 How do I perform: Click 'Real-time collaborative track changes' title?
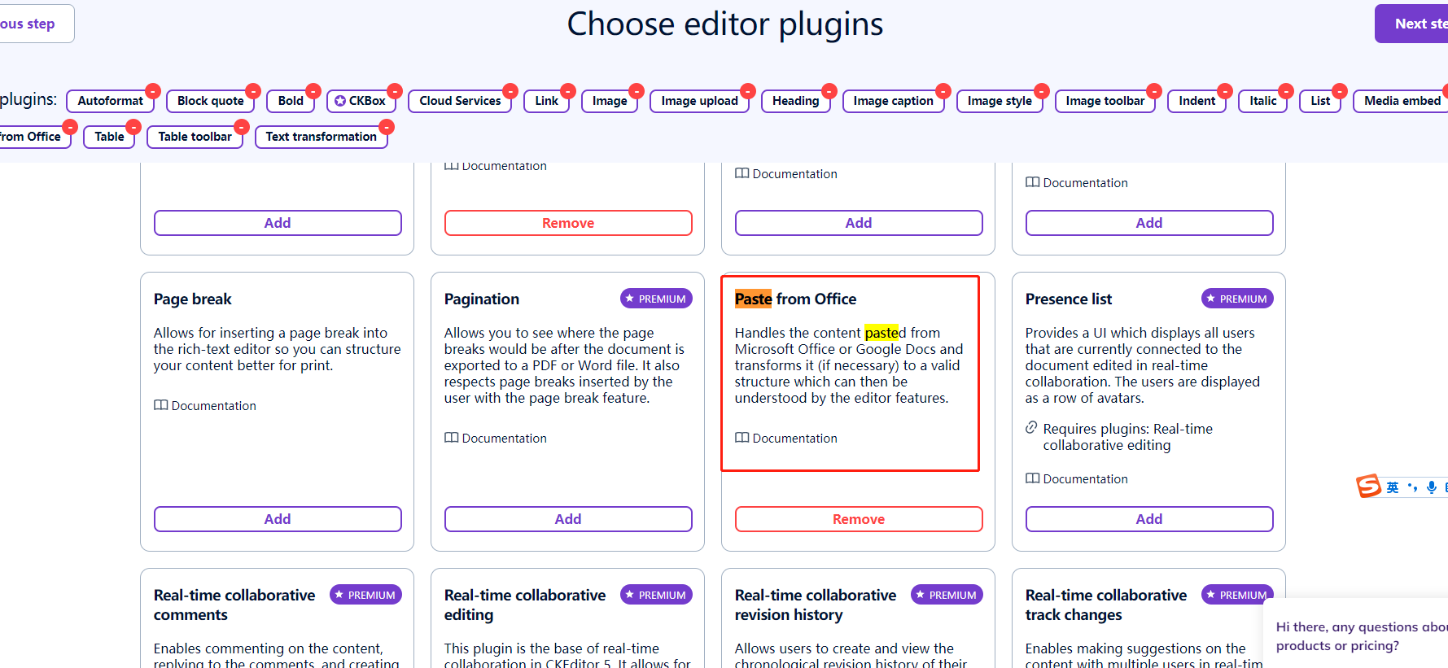click(x=1105, y=605)
